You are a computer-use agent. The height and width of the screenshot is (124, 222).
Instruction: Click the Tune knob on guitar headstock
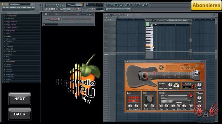(x=197, y=72)
